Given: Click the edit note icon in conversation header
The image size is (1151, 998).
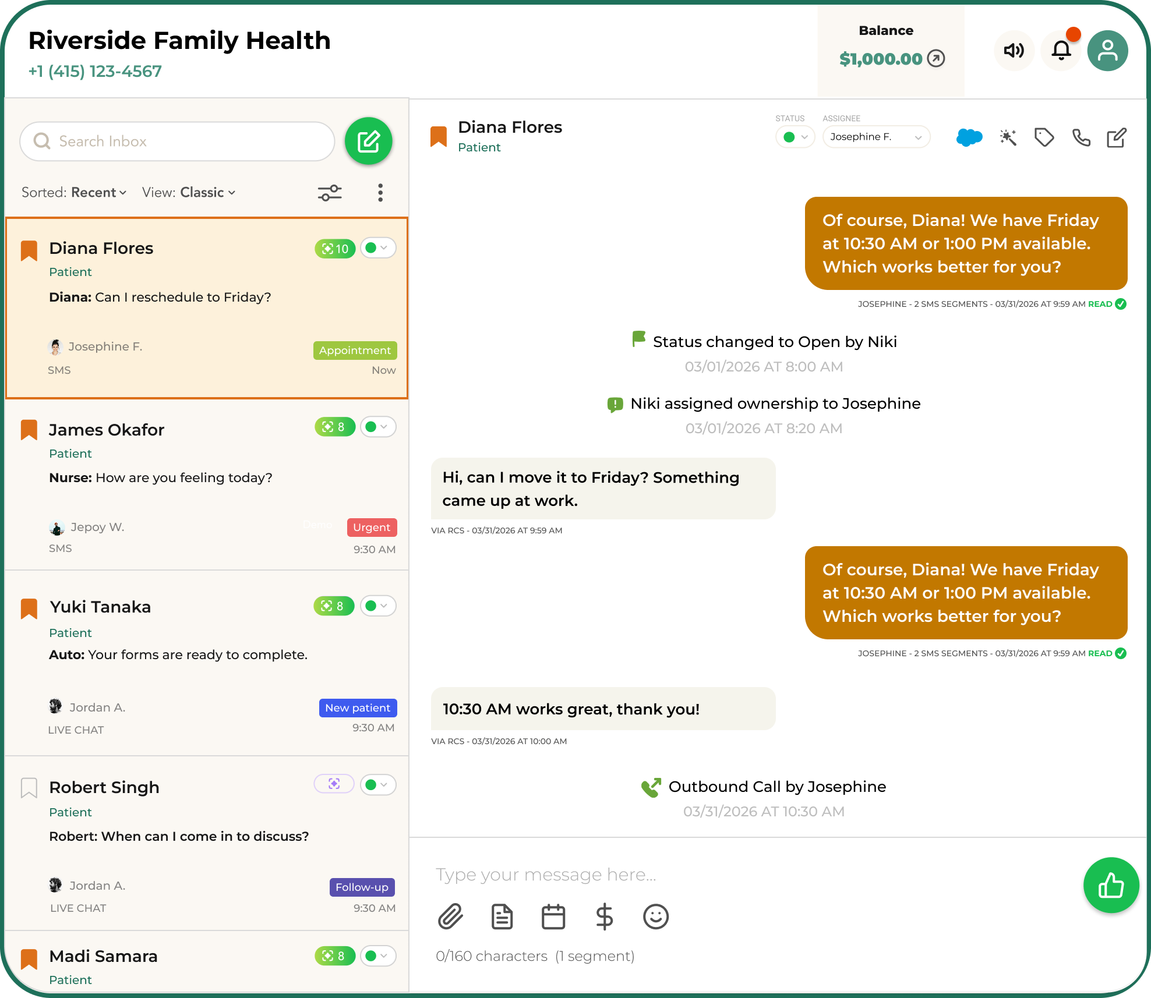Looking at the screenshot, I should [1117, 137].
